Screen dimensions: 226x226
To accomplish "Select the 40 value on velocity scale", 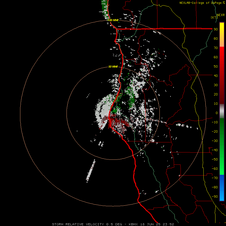I will click(x=216, y=76).
